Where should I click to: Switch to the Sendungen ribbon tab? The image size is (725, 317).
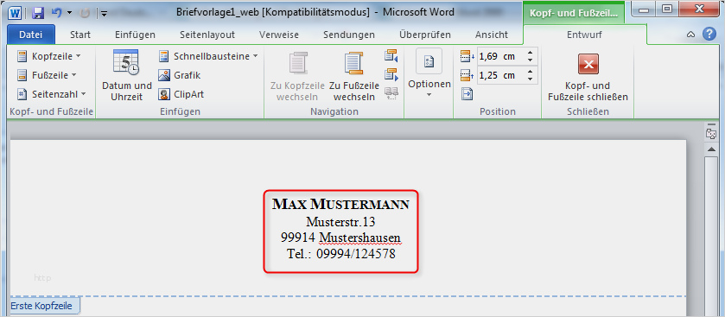[x=348, y=35]
